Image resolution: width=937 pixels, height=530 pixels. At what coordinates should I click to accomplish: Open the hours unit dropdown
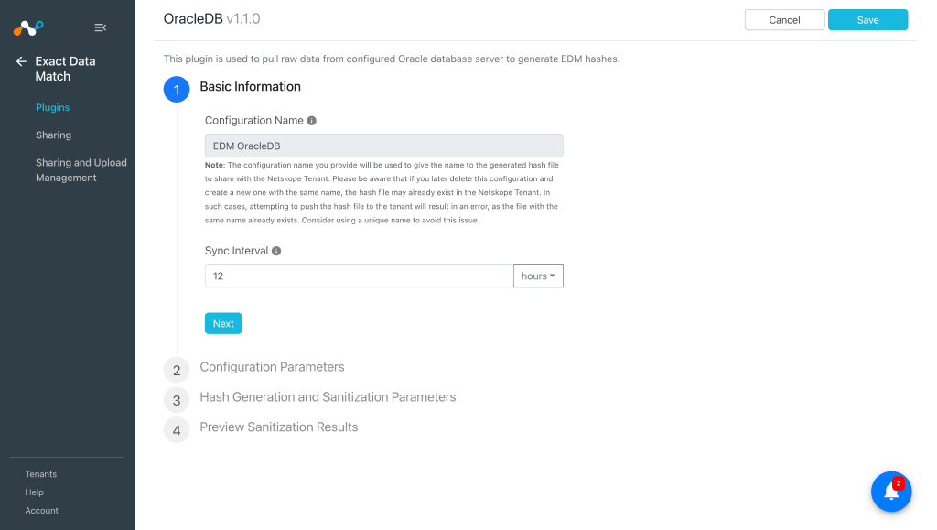538,276
